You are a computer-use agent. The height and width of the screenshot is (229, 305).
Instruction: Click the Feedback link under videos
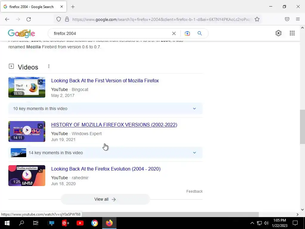(194, 191)
